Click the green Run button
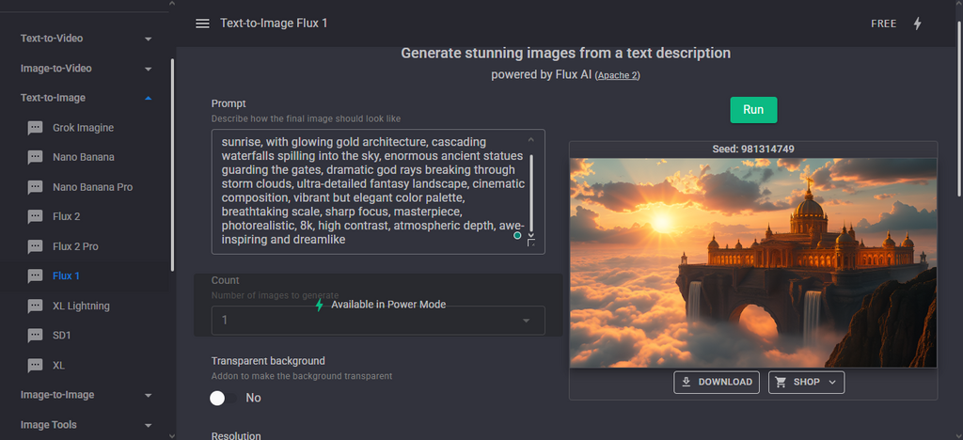Screen dimensions: 963x440 [x=753, y=110]
